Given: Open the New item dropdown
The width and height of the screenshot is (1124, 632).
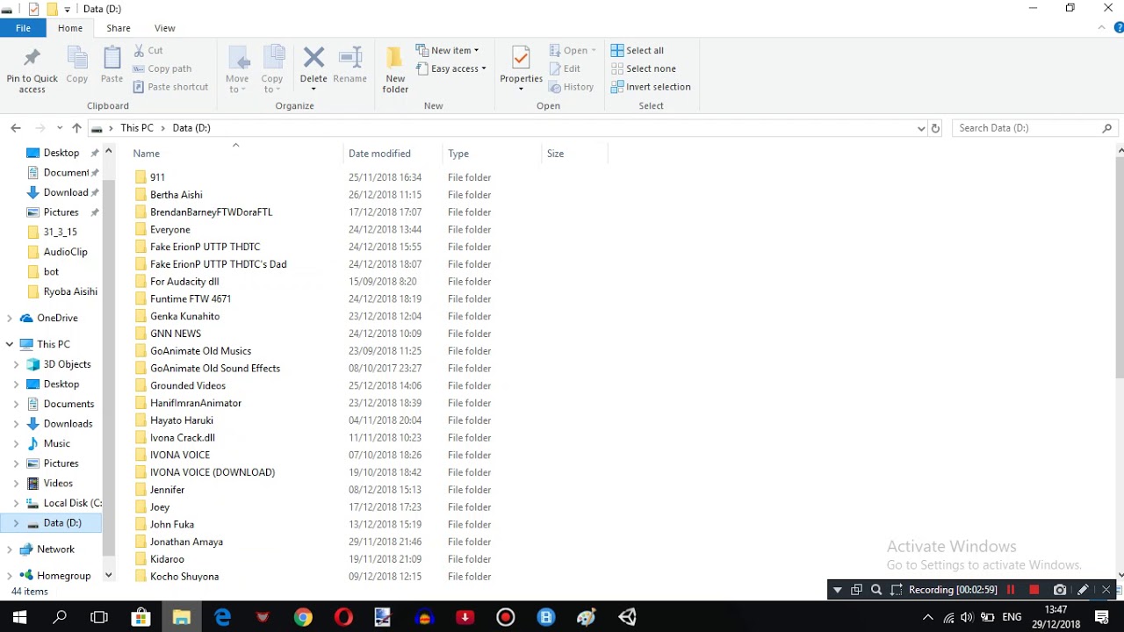Looking at the screenshot, I should (448, 50).
